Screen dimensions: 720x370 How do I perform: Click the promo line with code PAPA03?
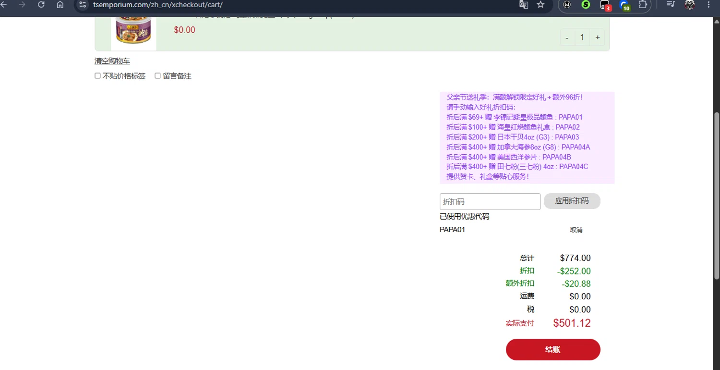coord(513,137)
